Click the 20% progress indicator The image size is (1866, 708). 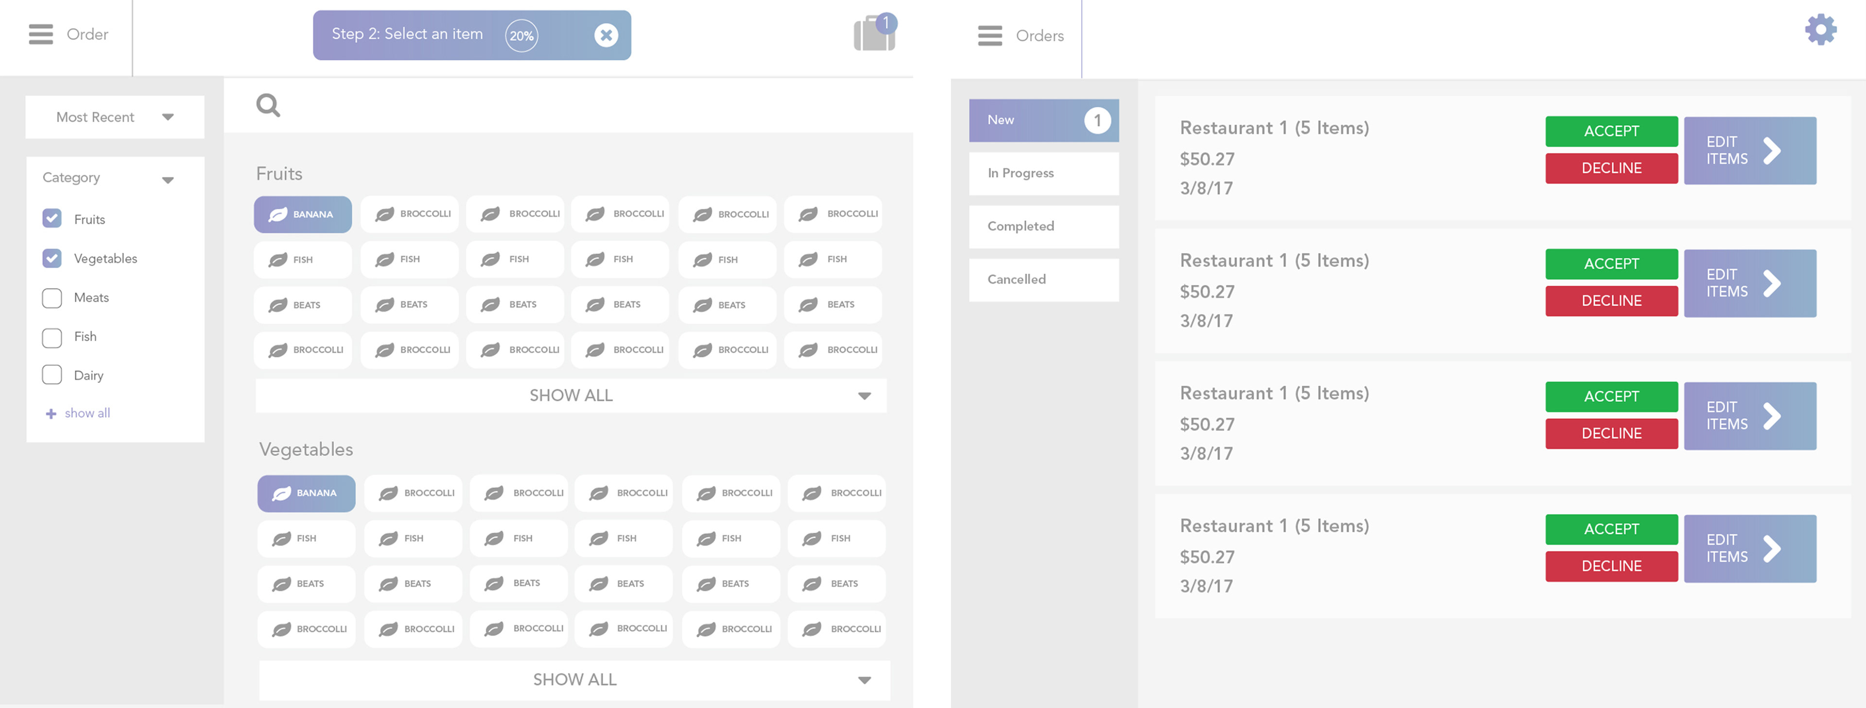pyautogui.click(x=521, y=35)
